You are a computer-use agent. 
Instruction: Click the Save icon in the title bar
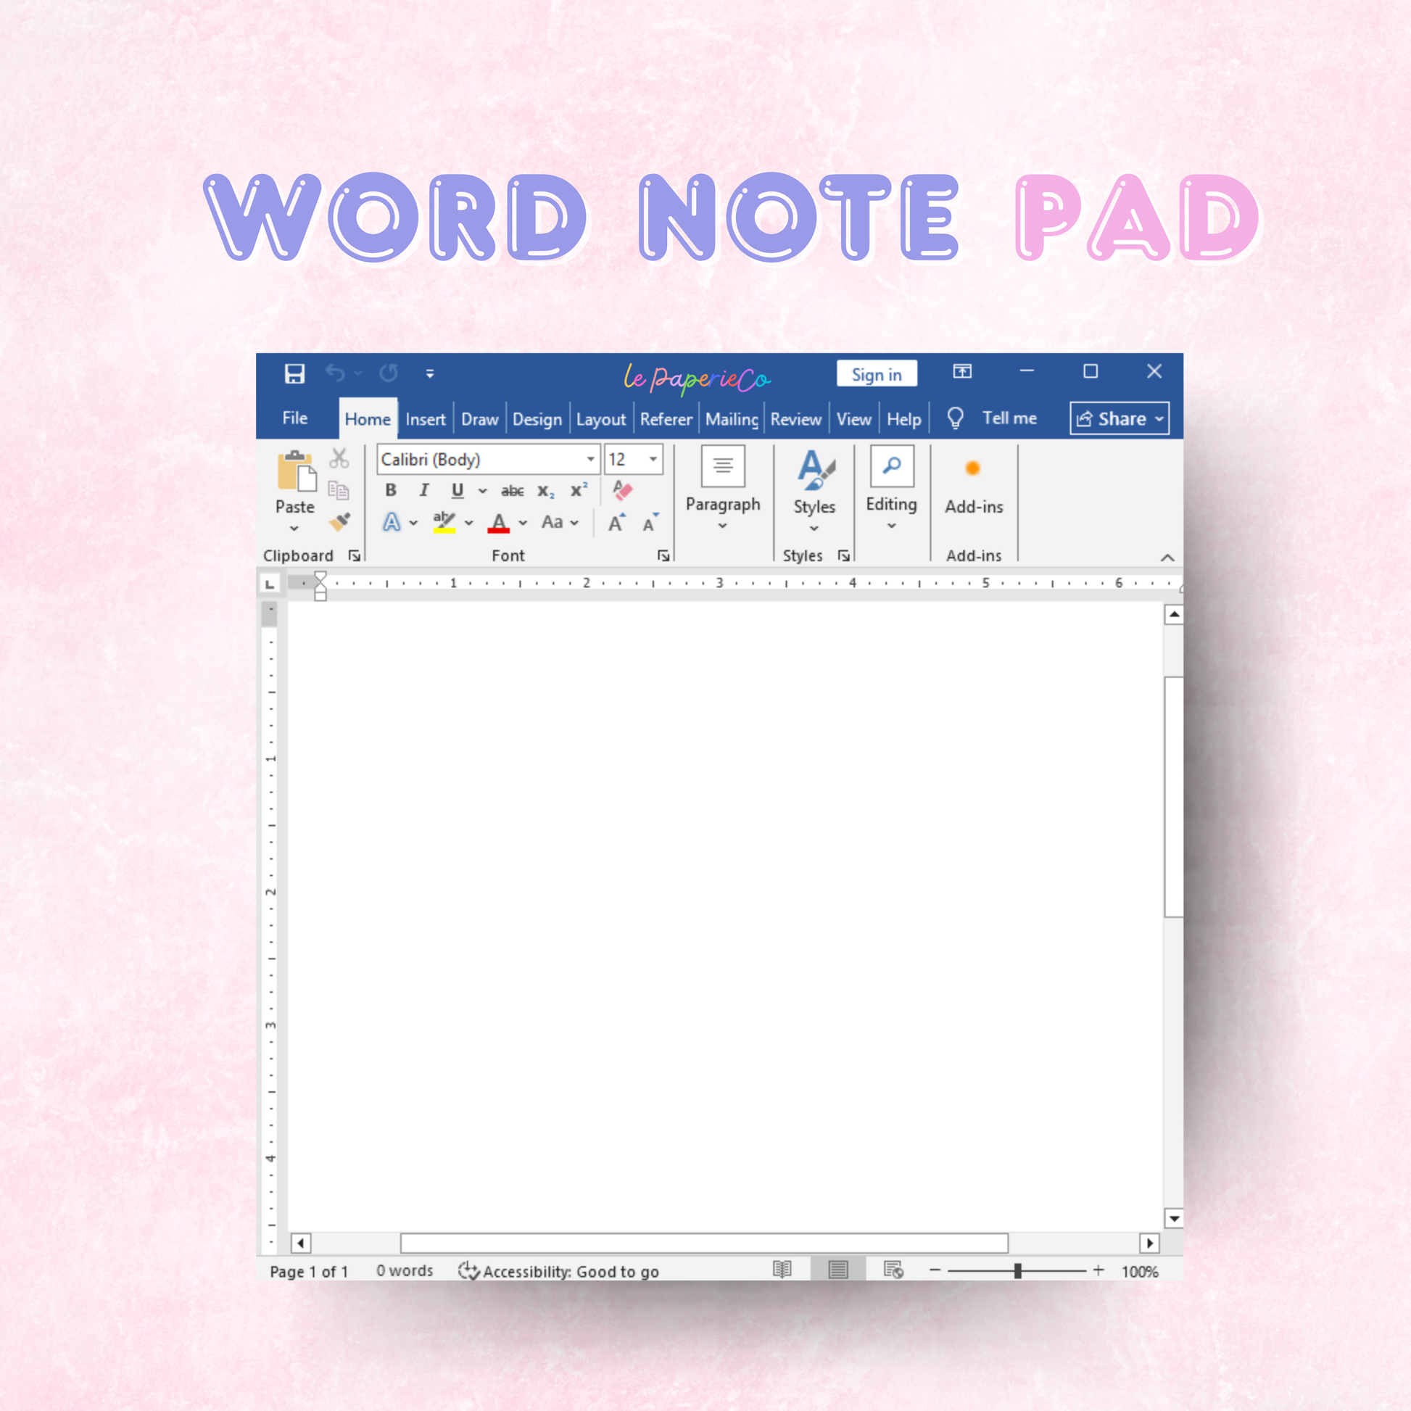(x=294, y=374)
